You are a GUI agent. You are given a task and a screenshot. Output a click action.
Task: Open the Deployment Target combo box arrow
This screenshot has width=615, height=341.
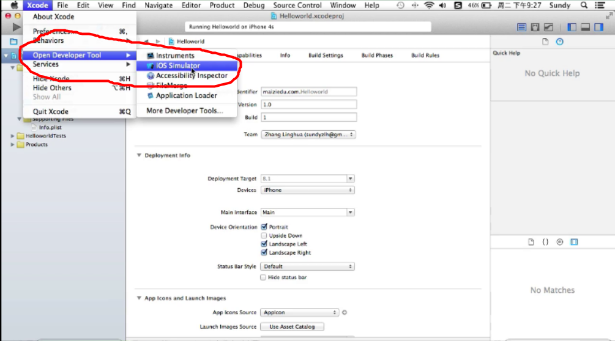tap(350, 178)
